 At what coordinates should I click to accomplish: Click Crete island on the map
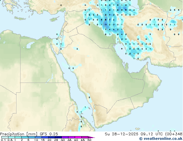(x=20, y=18)
